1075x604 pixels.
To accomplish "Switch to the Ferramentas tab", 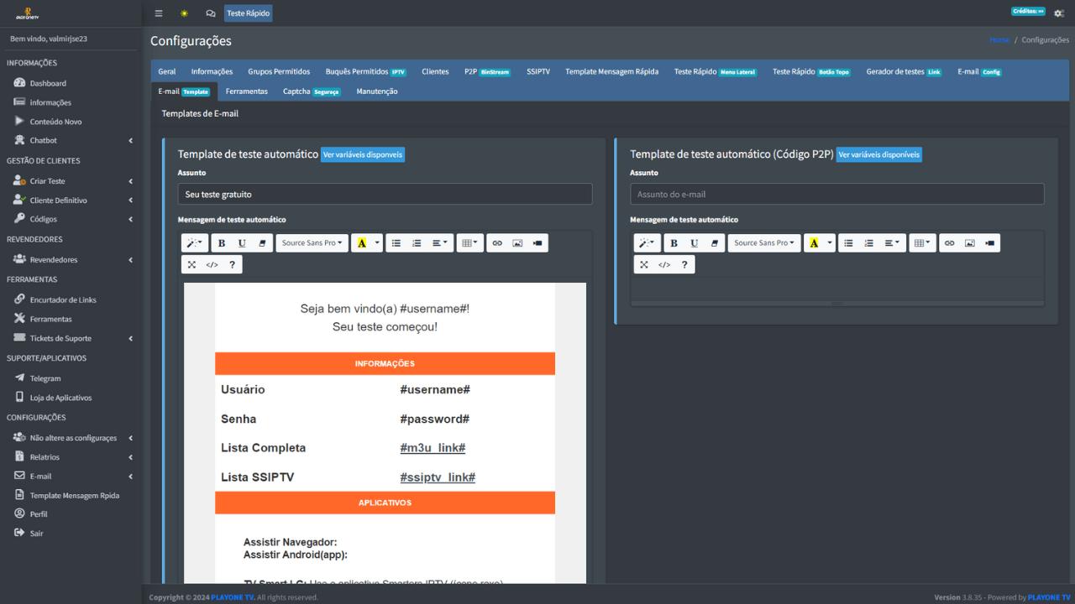I will coord(247,91).
